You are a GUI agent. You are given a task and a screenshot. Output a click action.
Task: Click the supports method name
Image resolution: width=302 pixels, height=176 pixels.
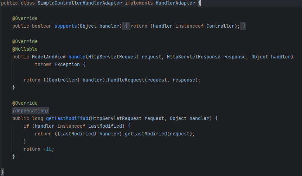[66, 26]
